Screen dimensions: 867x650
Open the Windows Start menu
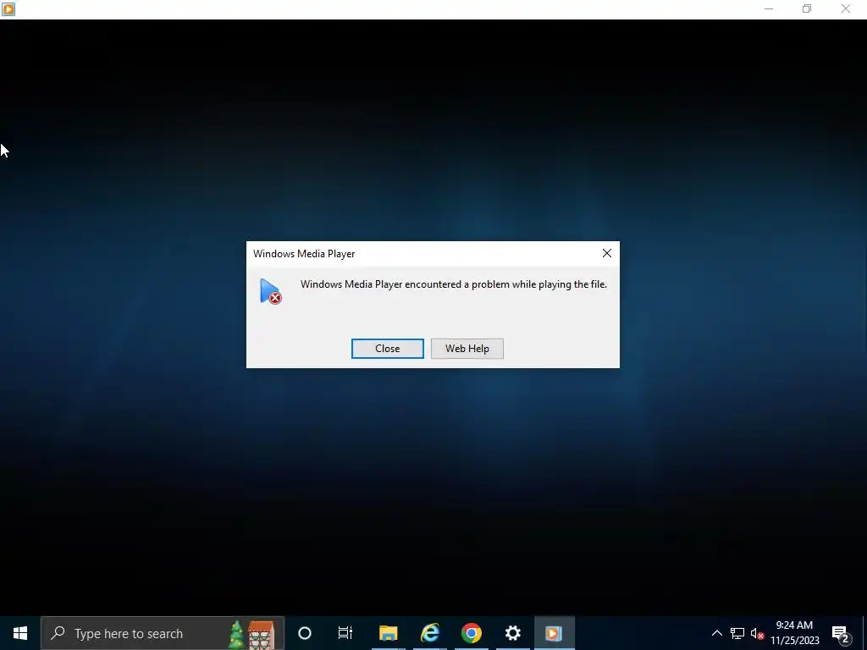[20, 633]
